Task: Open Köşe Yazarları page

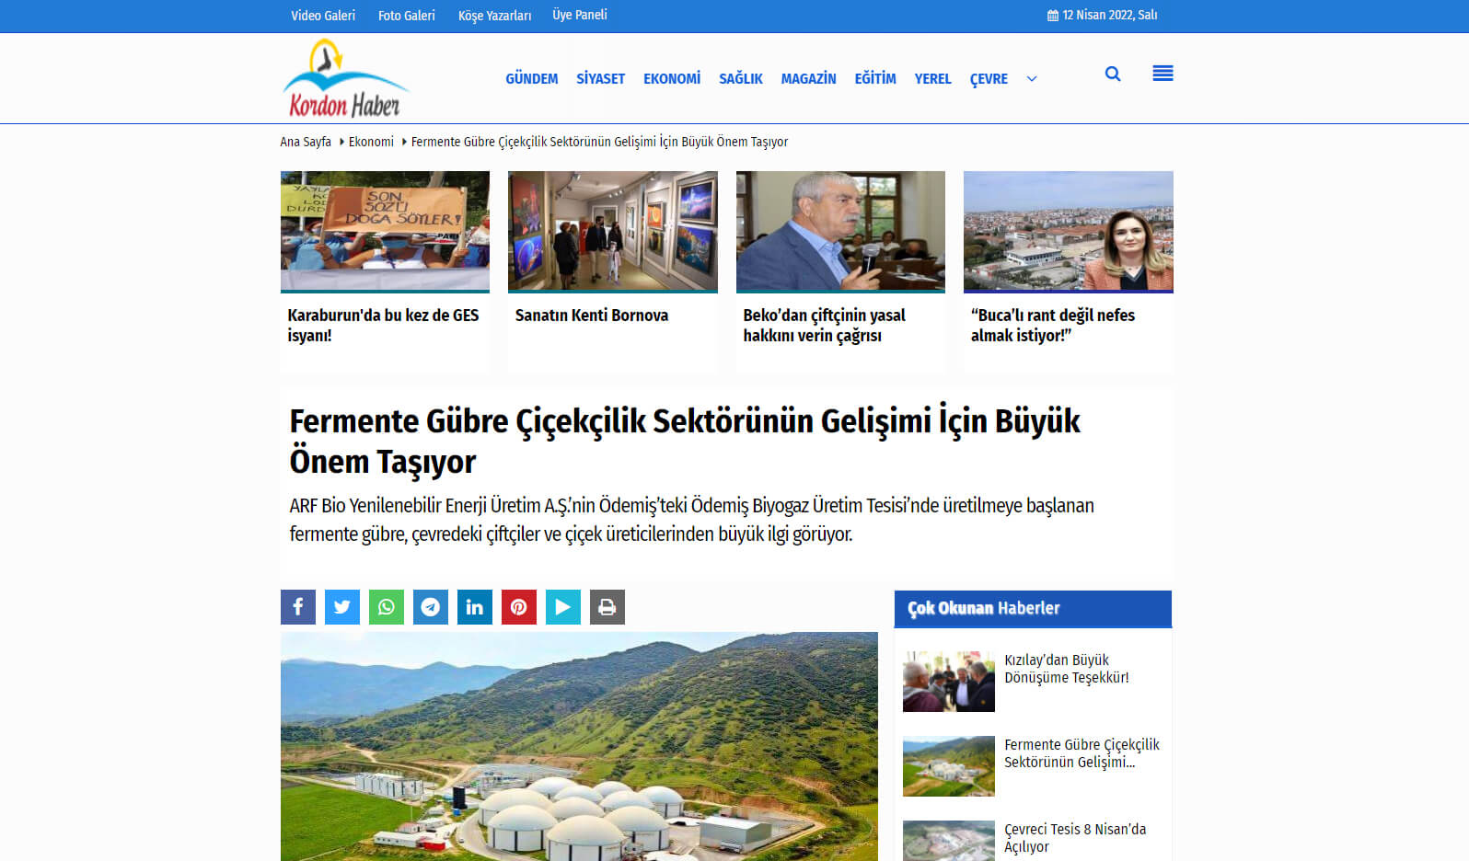Action: click(495, 16)
